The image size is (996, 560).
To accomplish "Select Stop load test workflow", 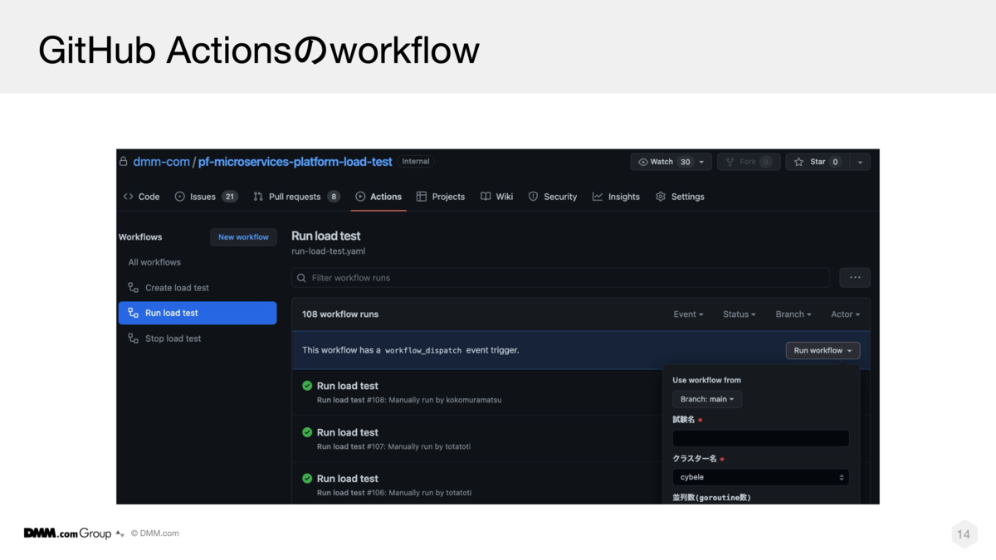I will point(198,338).
